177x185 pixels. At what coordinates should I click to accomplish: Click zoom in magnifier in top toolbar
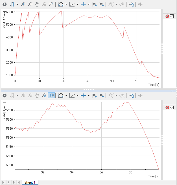23,5
